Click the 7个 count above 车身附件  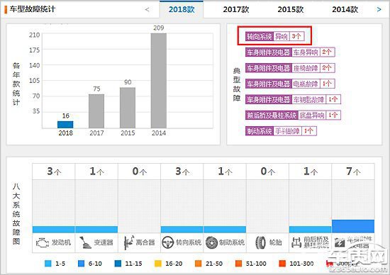(x=353, y=172)
